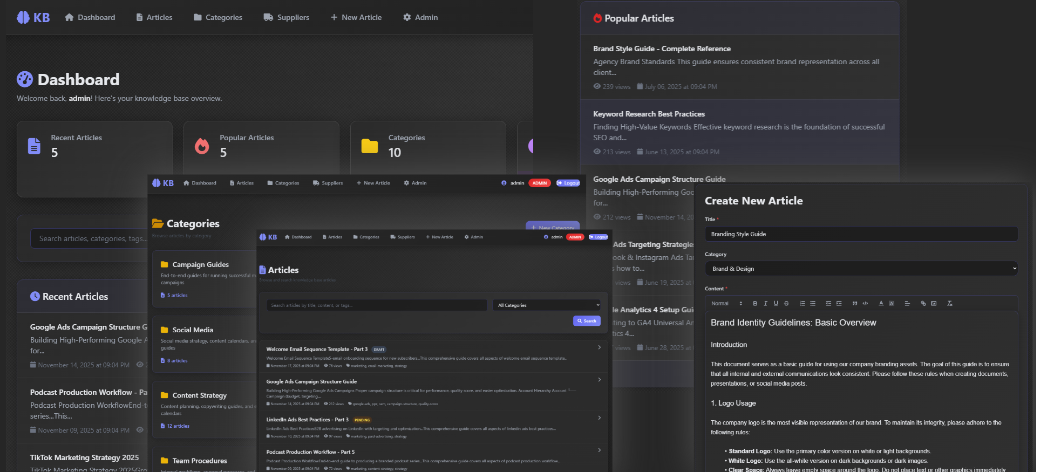The height and width of the screenshot is (472, 1047).
Task: Click the admin user icon in Categories window
Action: [x=504, y=183]
